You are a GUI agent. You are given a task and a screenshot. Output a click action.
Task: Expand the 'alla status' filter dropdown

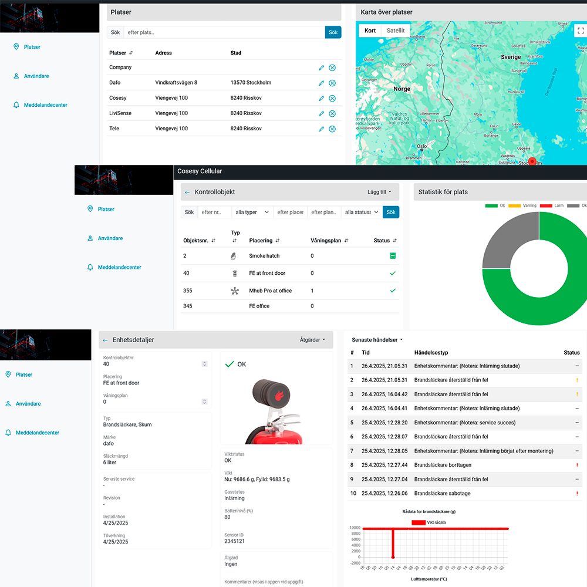point(361,212)
